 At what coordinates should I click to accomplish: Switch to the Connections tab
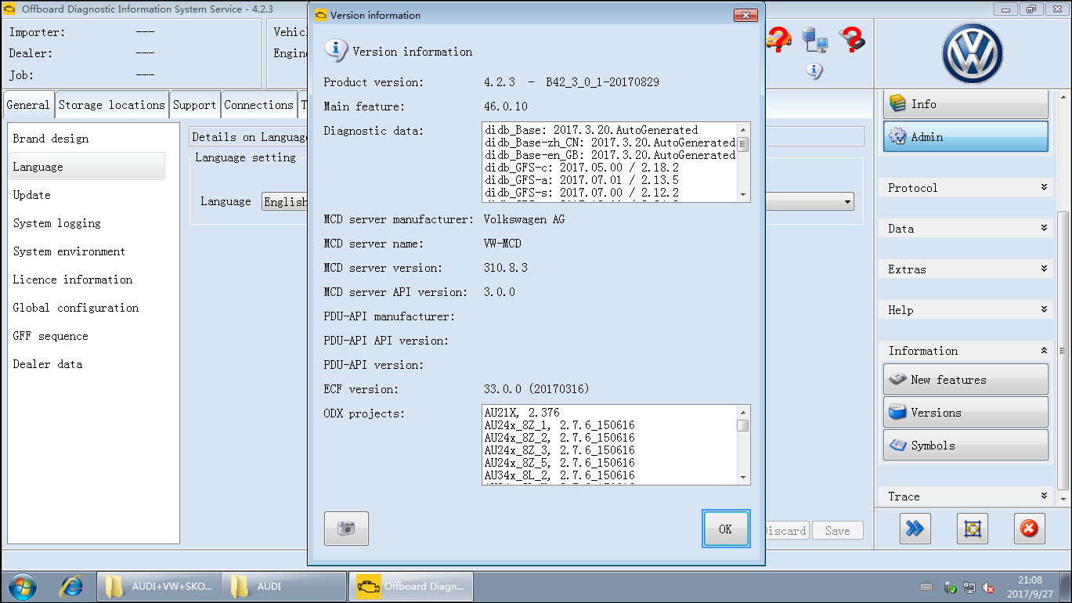(258, 104)
